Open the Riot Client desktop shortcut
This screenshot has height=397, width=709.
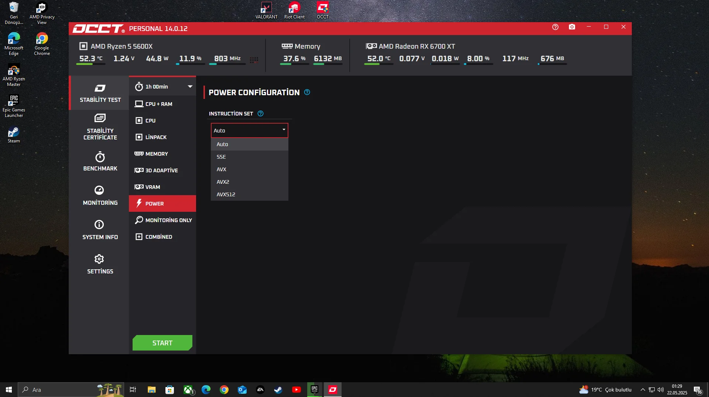294,10
